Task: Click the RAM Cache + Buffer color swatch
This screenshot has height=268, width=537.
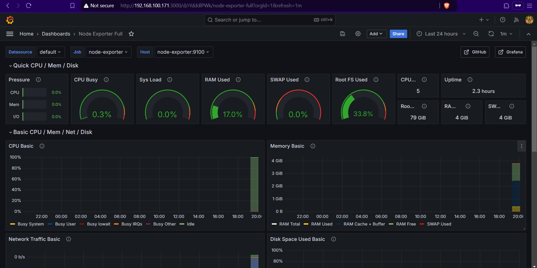Action: point(339,224)
